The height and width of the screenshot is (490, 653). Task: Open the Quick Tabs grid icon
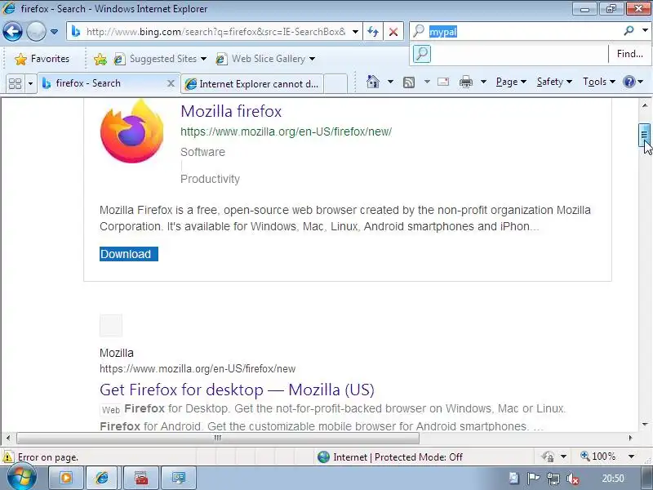(x=15, y=84)
